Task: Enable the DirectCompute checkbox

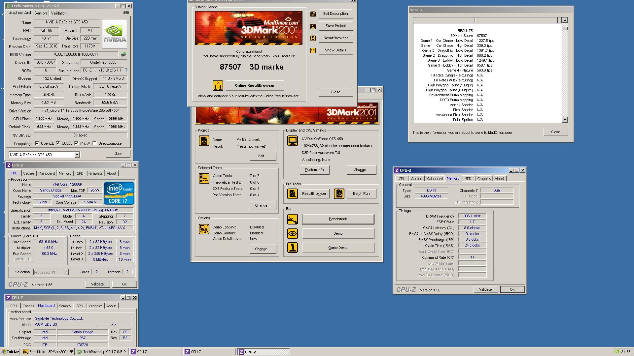Action: click(x=95, y=143)
